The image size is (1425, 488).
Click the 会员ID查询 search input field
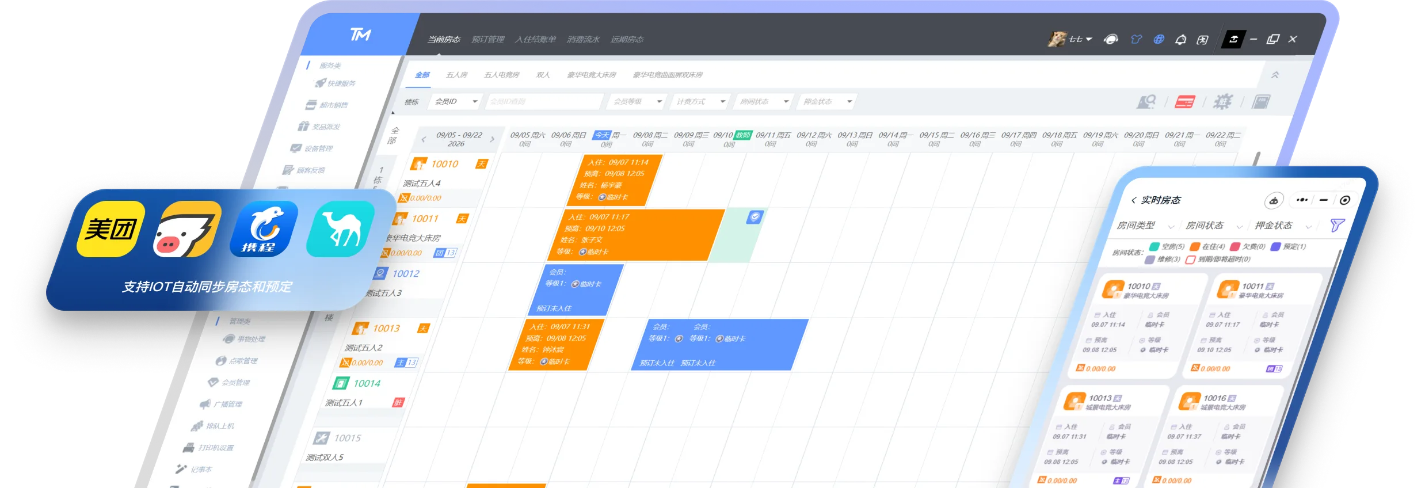pos(544,101)
